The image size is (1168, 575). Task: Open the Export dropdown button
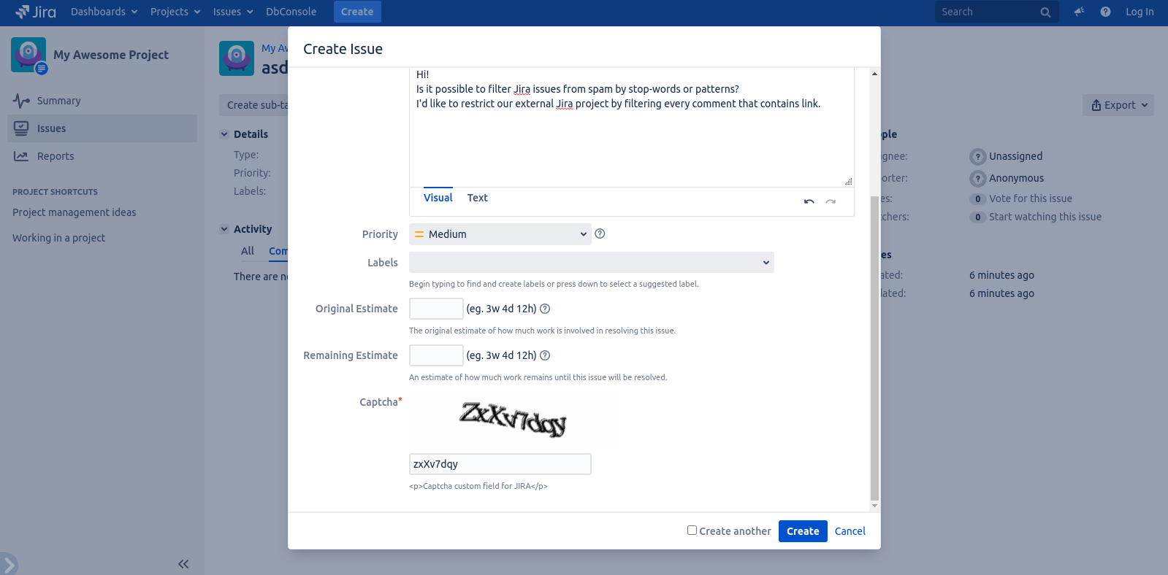[x=1118, y=105]
